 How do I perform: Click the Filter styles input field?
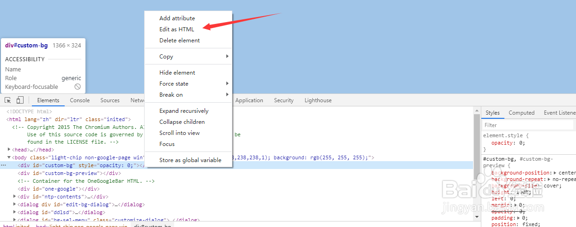pos(528,125)
